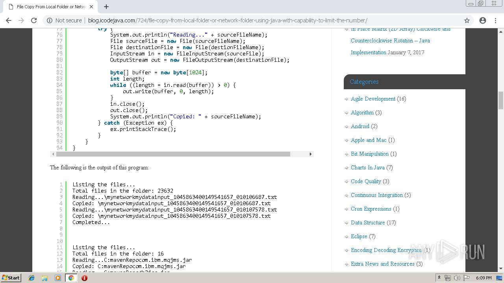Open the Data Structure category
504x283 pixels.
(368, 222)
